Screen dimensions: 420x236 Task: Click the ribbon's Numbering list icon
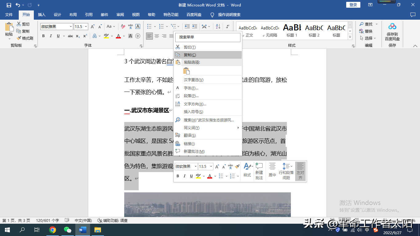[161, 27]
